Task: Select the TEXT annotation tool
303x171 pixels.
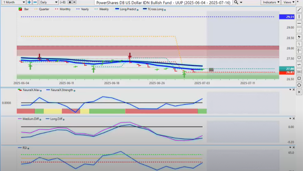Action: tap(299, 71)
